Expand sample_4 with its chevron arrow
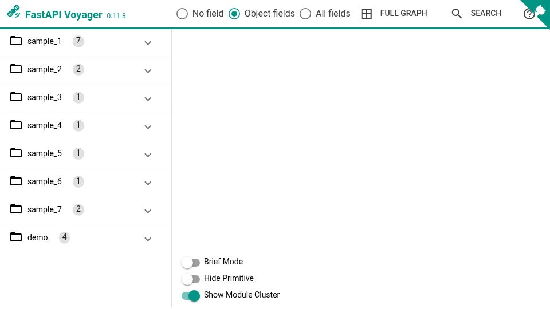 (x=148, y=127)
